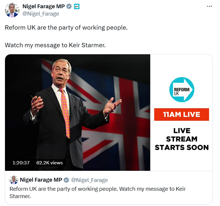Click the speaker's pink patterned tie in the video
Screen dimensions: 220x206
(65, 112)
